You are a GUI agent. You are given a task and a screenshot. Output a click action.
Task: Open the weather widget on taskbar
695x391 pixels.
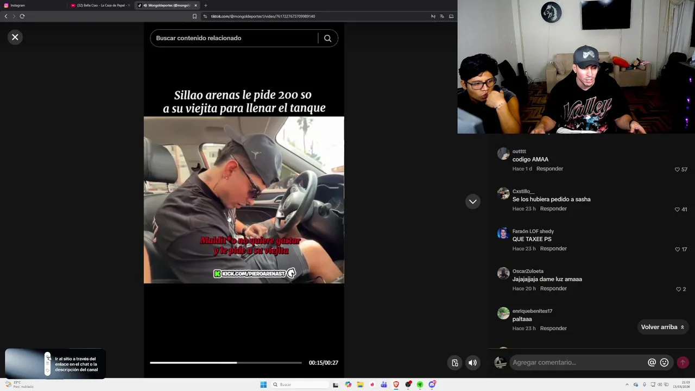[19, 384]
